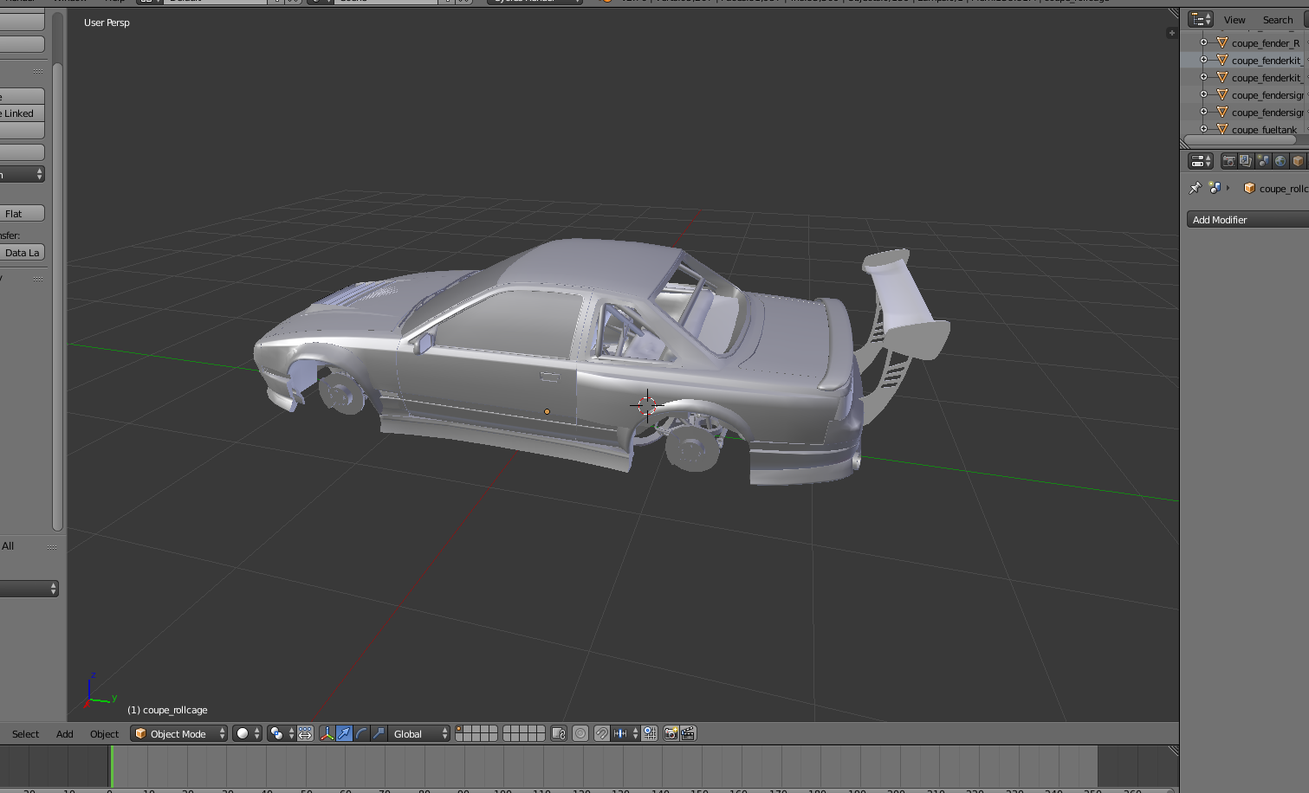1309x793 pixels.
Task: Render OpenGL image of the viewport
Action: pos(671,733)
